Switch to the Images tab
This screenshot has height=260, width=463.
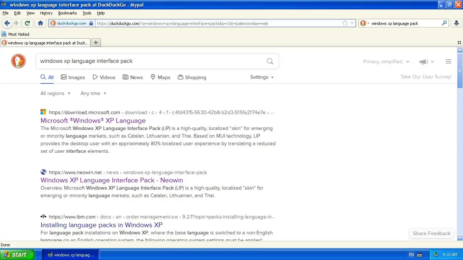[73, 77]
